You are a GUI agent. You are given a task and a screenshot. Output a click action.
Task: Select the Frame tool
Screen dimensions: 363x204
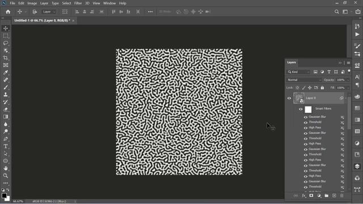click(x=6, y=65)
